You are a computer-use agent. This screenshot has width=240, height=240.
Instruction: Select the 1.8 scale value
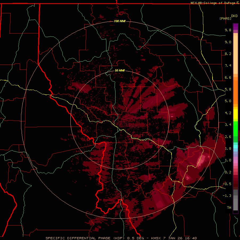click(228, 149)
